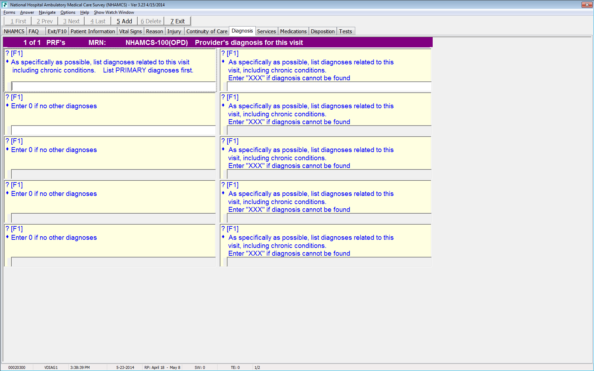The width and height of the screenshot is (594, 371).
Task: Delete the current record
Action: click(x=151, y=21)
